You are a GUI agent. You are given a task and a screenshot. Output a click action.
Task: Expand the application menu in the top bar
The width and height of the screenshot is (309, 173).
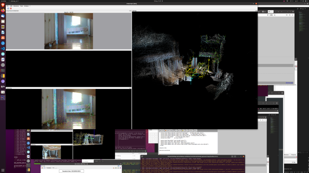(16, 1)
